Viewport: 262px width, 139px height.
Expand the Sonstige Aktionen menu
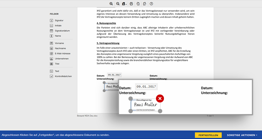tap(242, 135)
